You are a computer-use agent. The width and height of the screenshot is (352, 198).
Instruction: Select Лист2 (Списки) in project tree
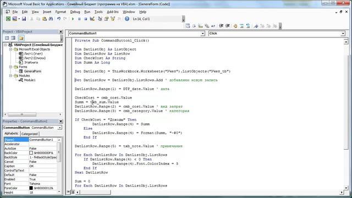(x=35, y=58)
